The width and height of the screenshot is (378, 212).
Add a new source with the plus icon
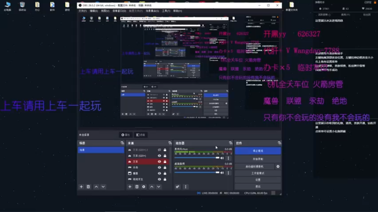tap(130, 187)
